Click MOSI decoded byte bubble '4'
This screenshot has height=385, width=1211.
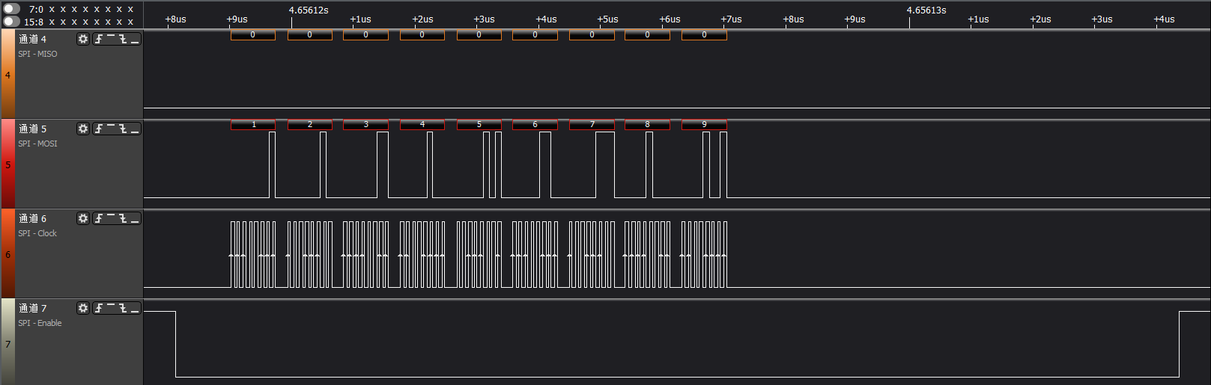pos(422,124)
